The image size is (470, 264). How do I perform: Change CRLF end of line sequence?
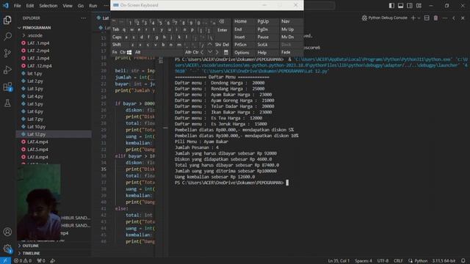398,261
